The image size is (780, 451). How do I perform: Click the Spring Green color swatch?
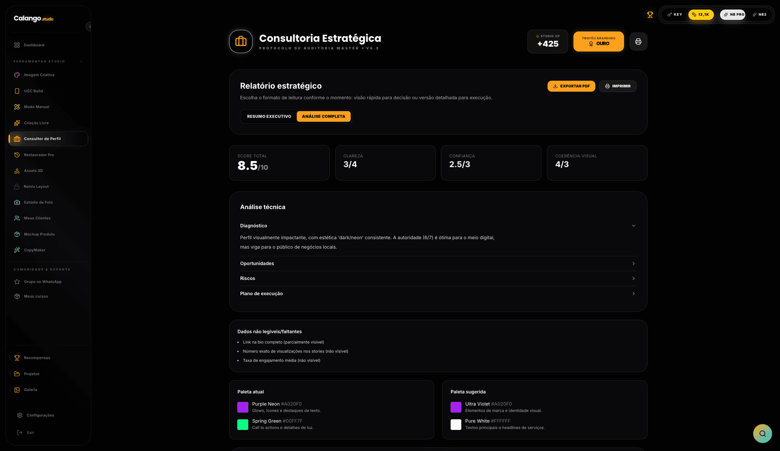(x=243, y=425)
